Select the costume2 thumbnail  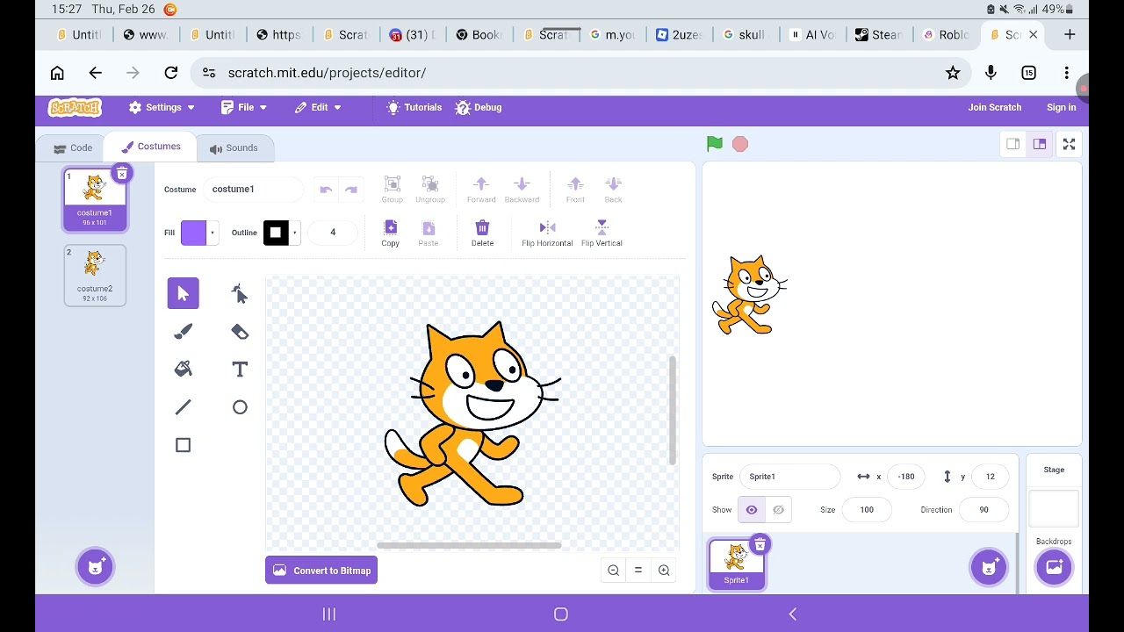click(95, 276)
